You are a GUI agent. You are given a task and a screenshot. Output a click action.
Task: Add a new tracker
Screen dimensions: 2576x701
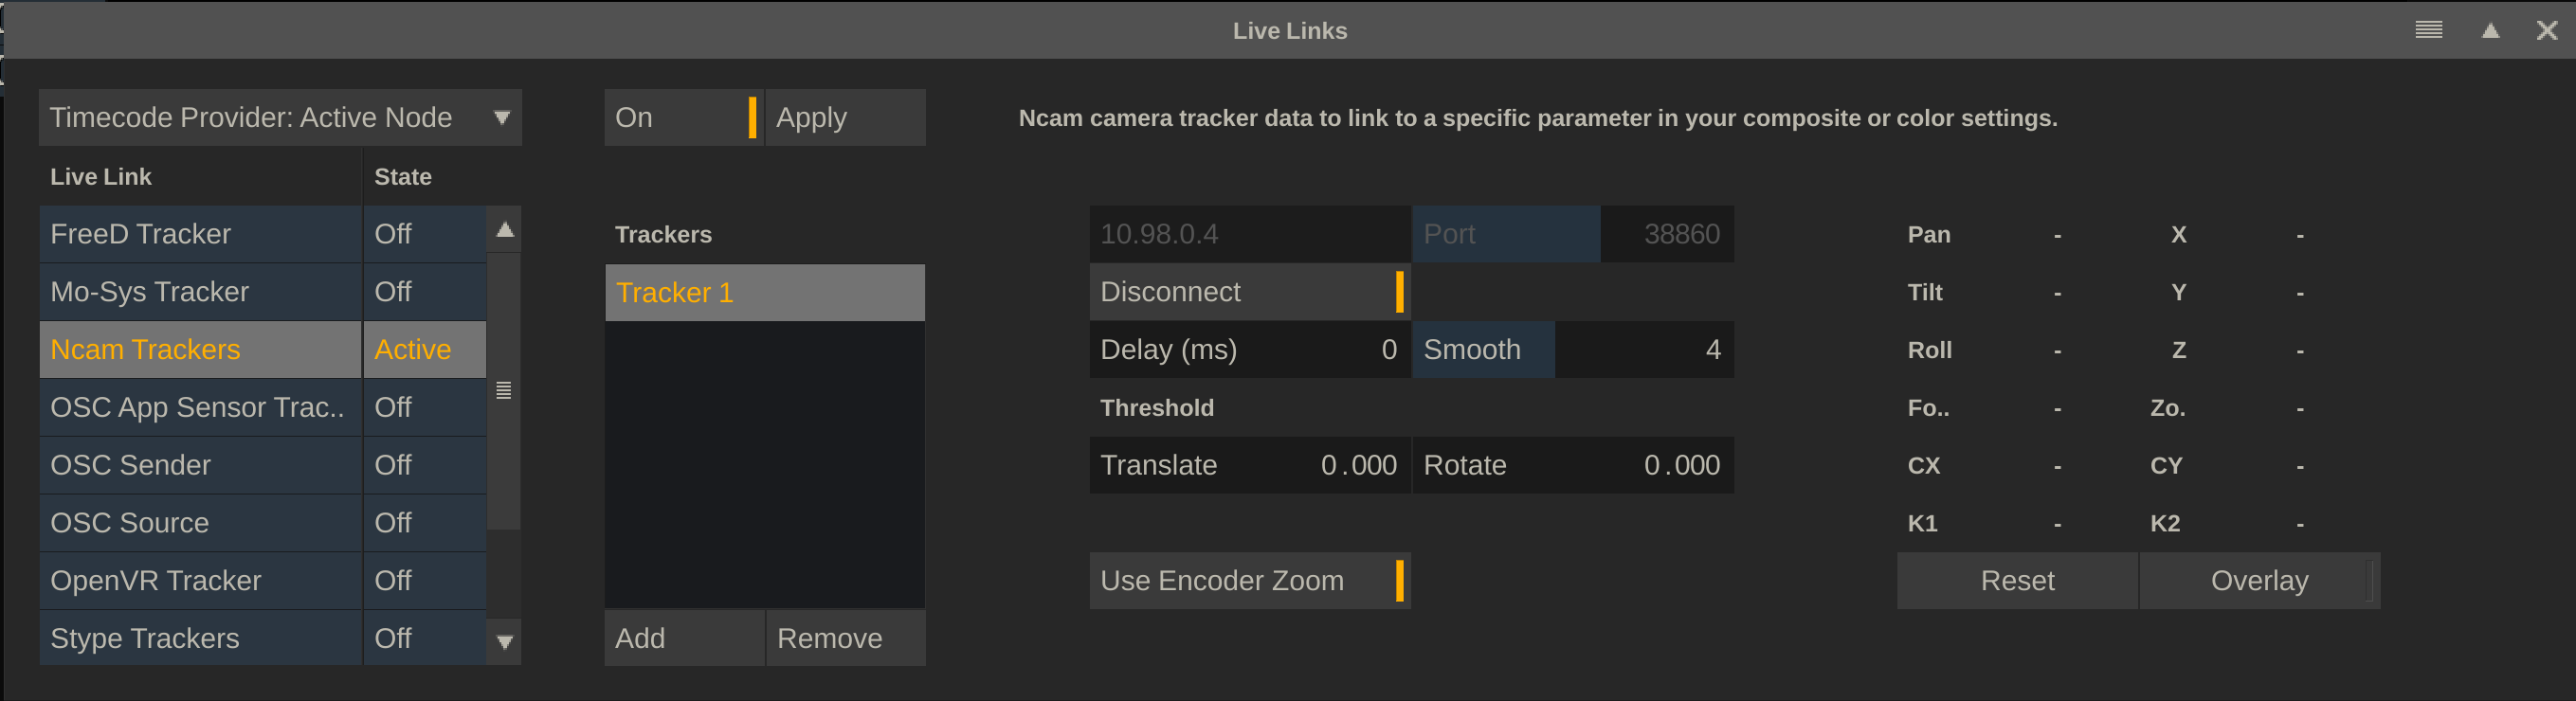[684, 638]
